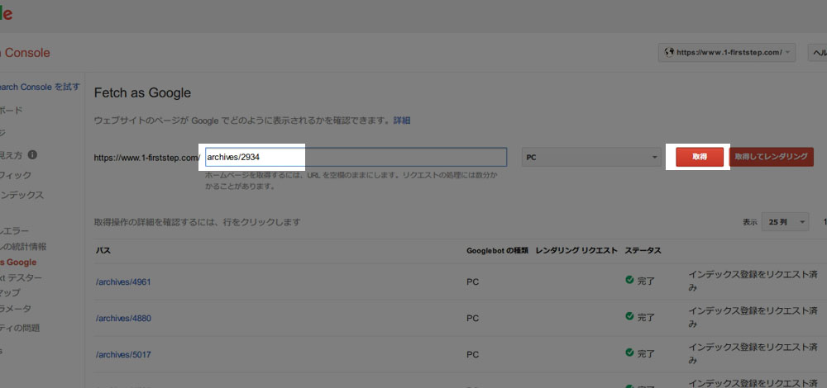Select the クロール エラー sidebar item
This screenshot has height=388, width=827.
14,230
